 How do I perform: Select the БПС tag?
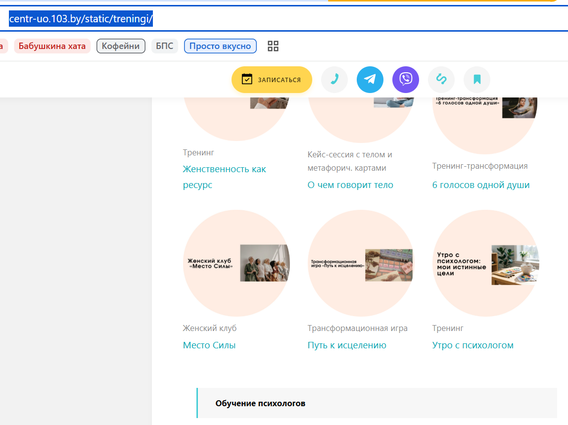pos(164,46)
